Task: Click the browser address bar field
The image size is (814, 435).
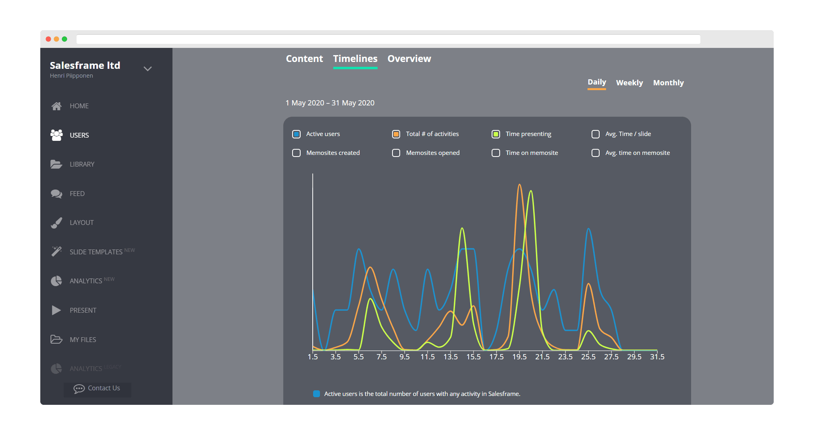Action: click(388, 39)
